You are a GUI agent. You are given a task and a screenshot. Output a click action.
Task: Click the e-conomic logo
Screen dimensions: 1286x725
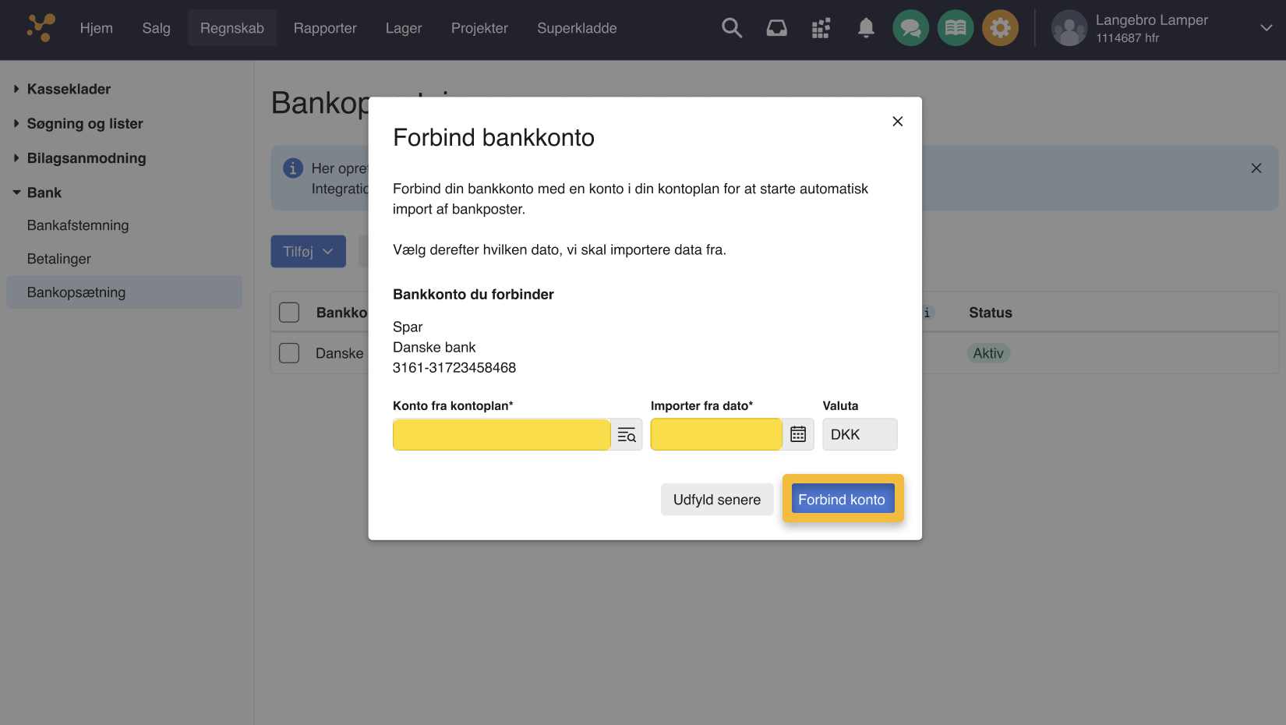[40, 28]
